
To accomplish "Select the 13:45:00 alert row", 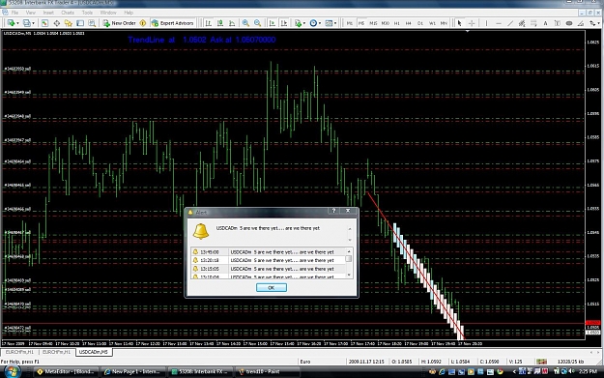I will pos(269,252).
